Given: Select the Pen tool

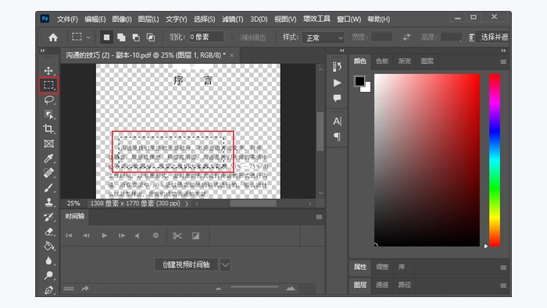Looking at the screenshot, I should tap(48, 289).
